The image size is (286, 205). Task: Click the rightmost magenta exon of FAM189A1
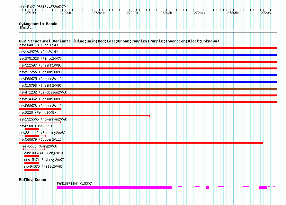point(263,187)
